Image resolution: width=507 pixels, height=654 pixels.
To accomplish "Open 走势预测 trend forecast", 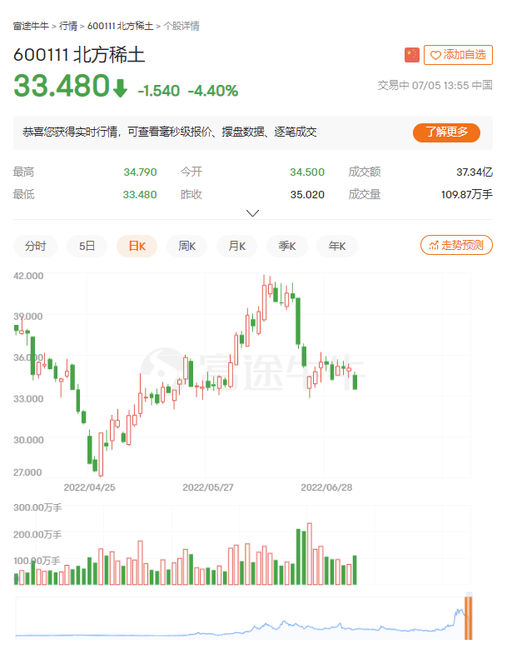I will click(x=457, y=245).
